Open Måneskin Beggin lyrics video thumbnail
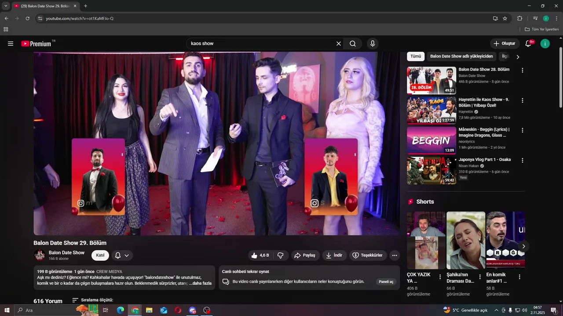 pyautogui.click(x=431, y=140)
